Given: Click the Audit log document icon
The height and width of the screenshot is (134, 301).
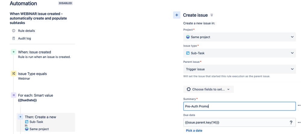Looking at the screenshot, I should [x=14, y=38].
